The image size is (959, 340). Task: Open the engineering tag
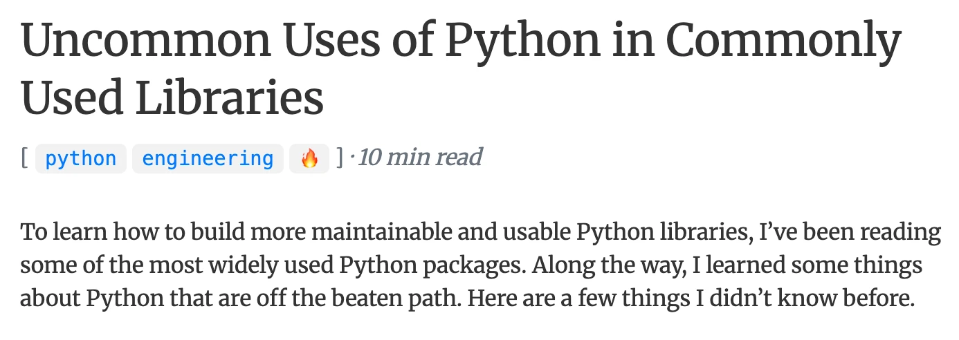[x=208, y=159]
